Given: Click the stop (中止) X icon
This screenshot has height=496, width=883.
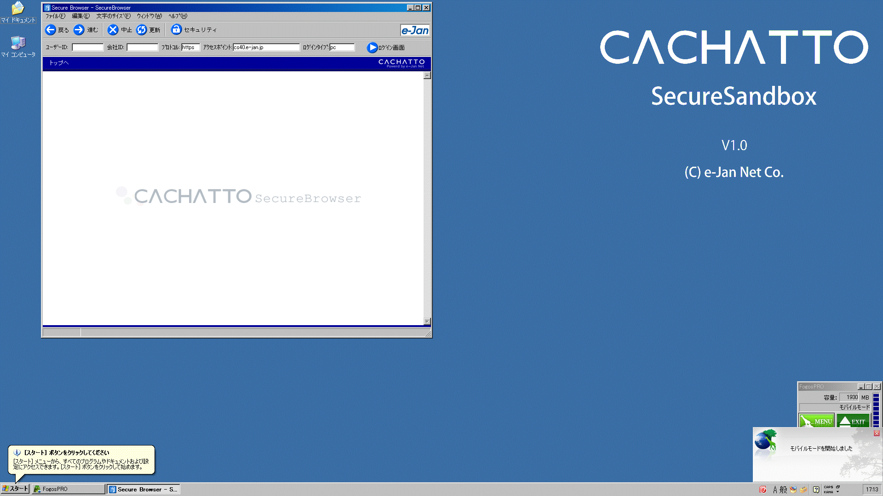Looking at the screenshot, I should (113, 30).
